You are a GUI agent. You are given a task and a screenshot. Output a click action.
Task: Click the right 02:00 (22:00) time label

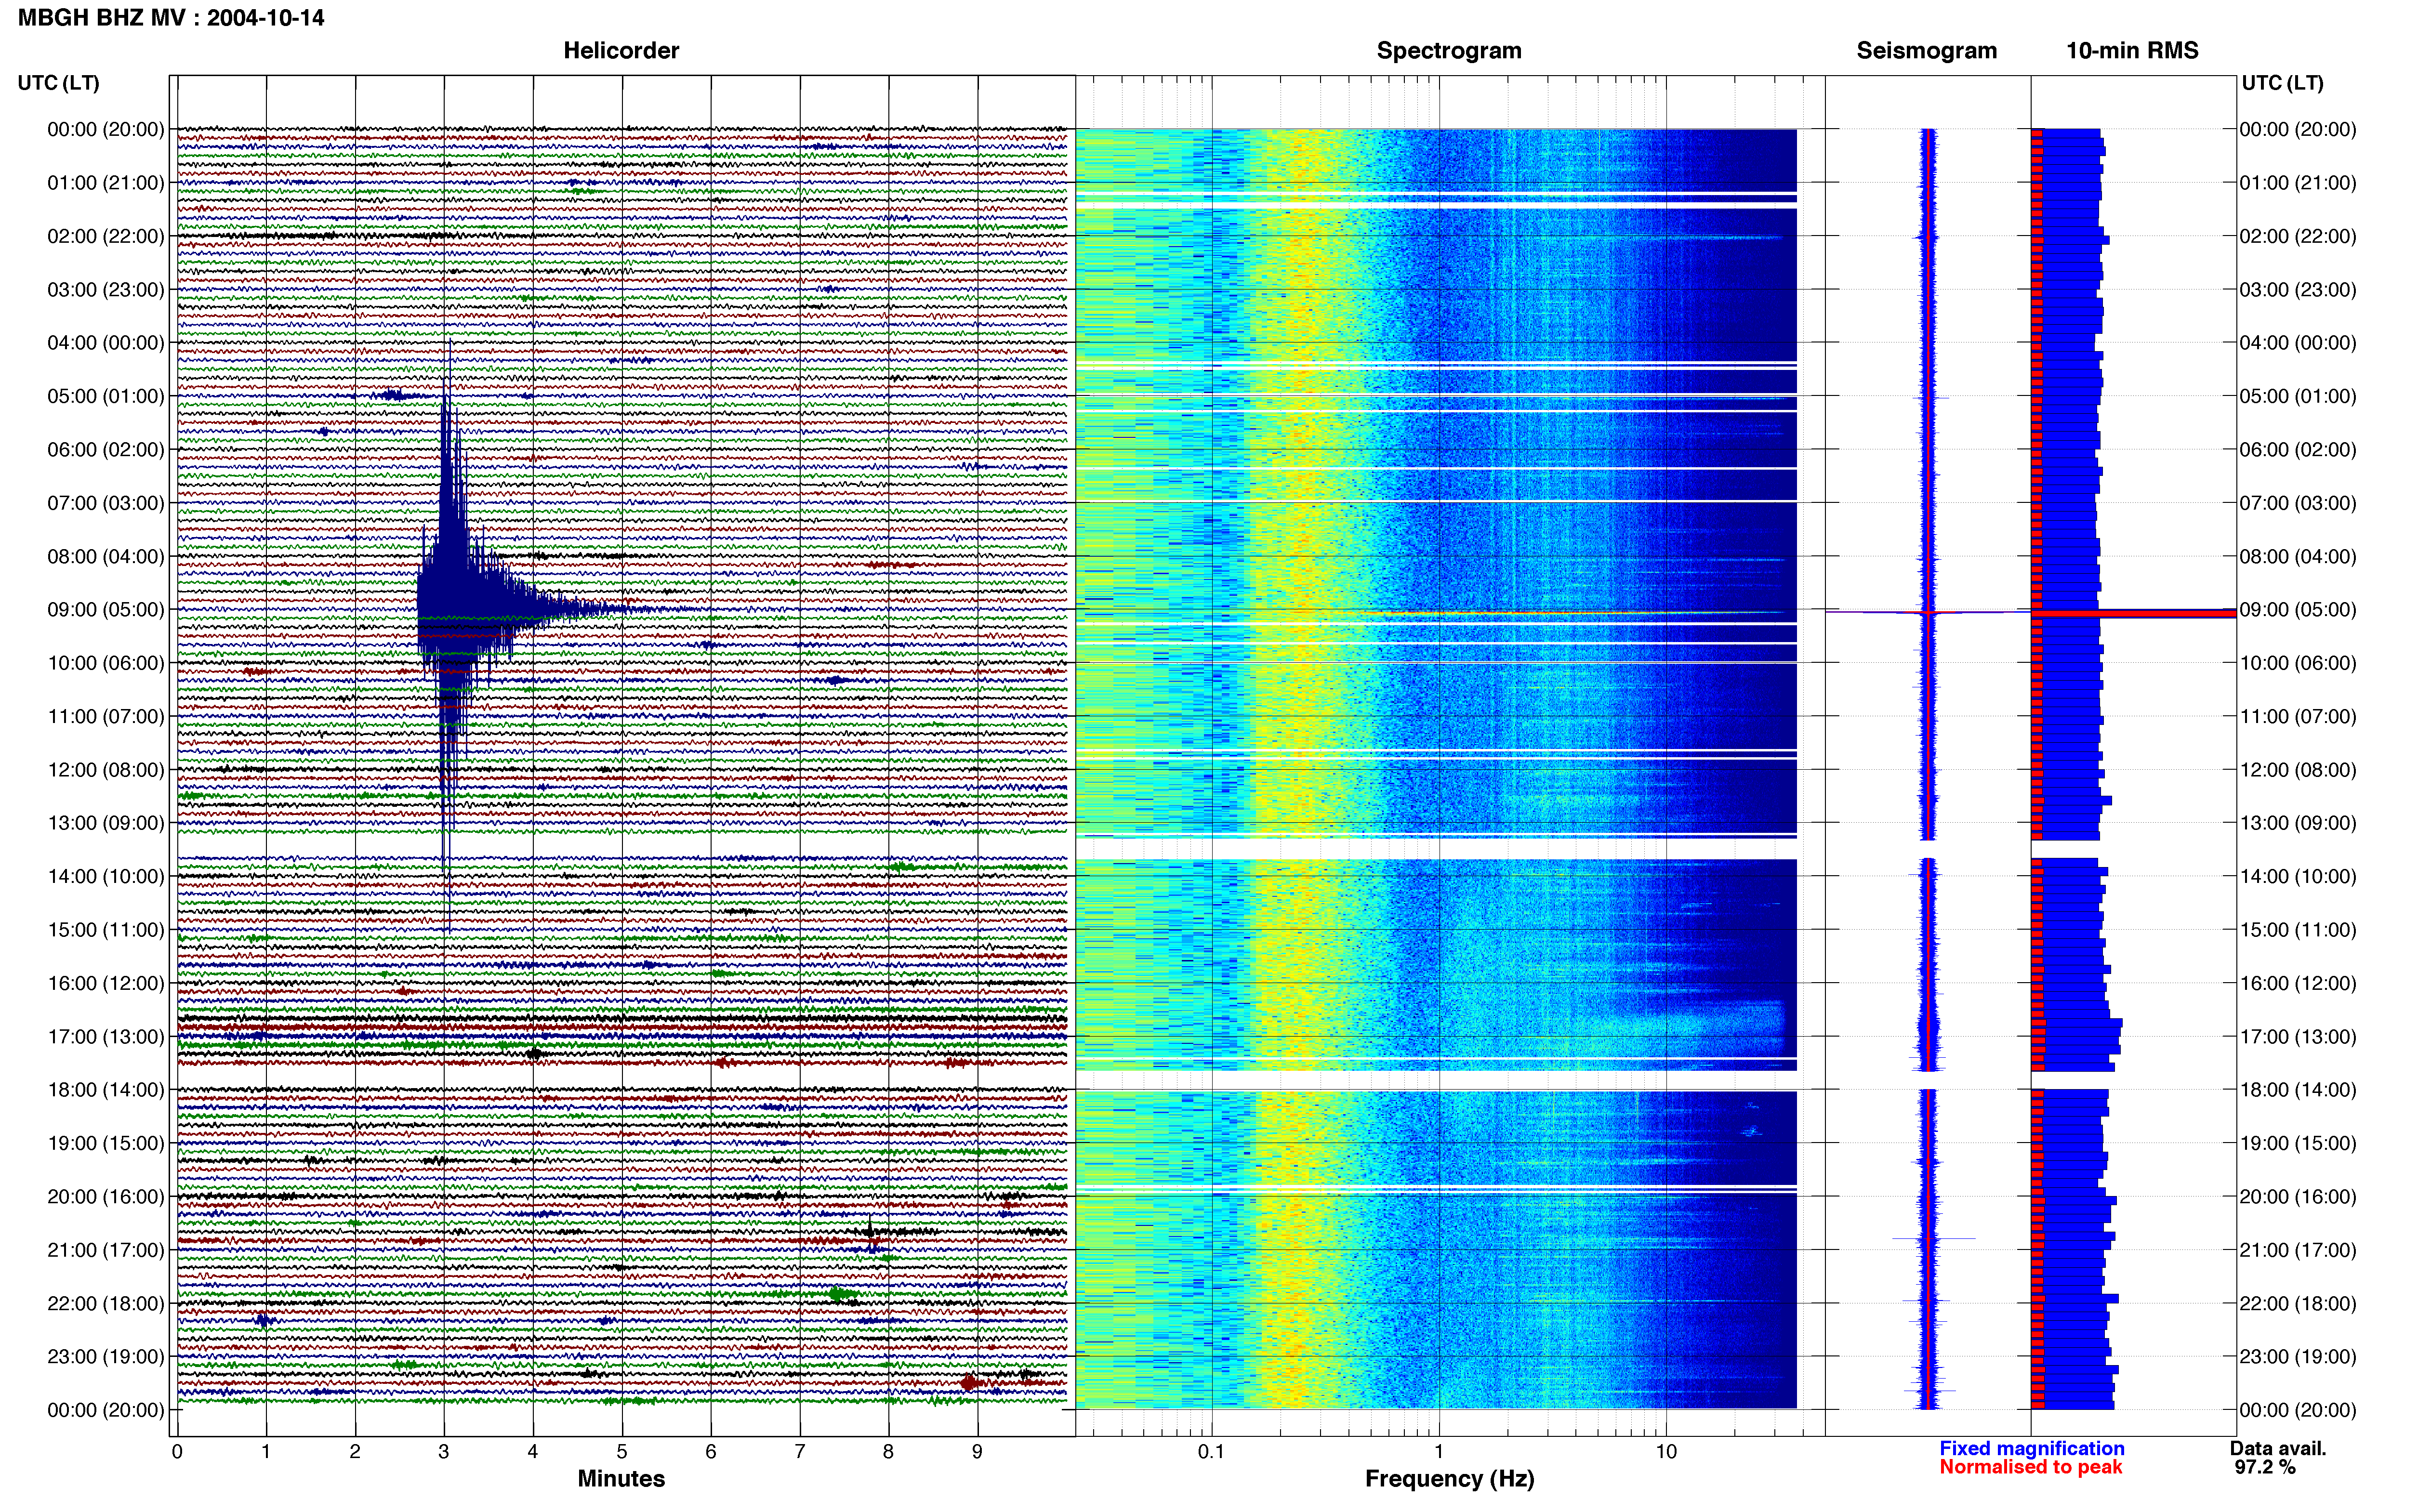pos(2298,236)
